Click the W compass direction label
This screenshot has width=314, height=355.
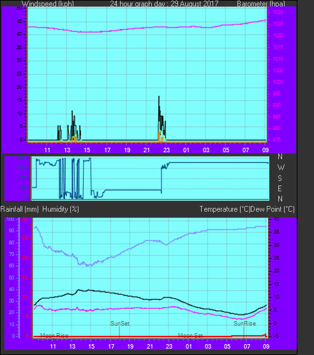pos(281,168)
